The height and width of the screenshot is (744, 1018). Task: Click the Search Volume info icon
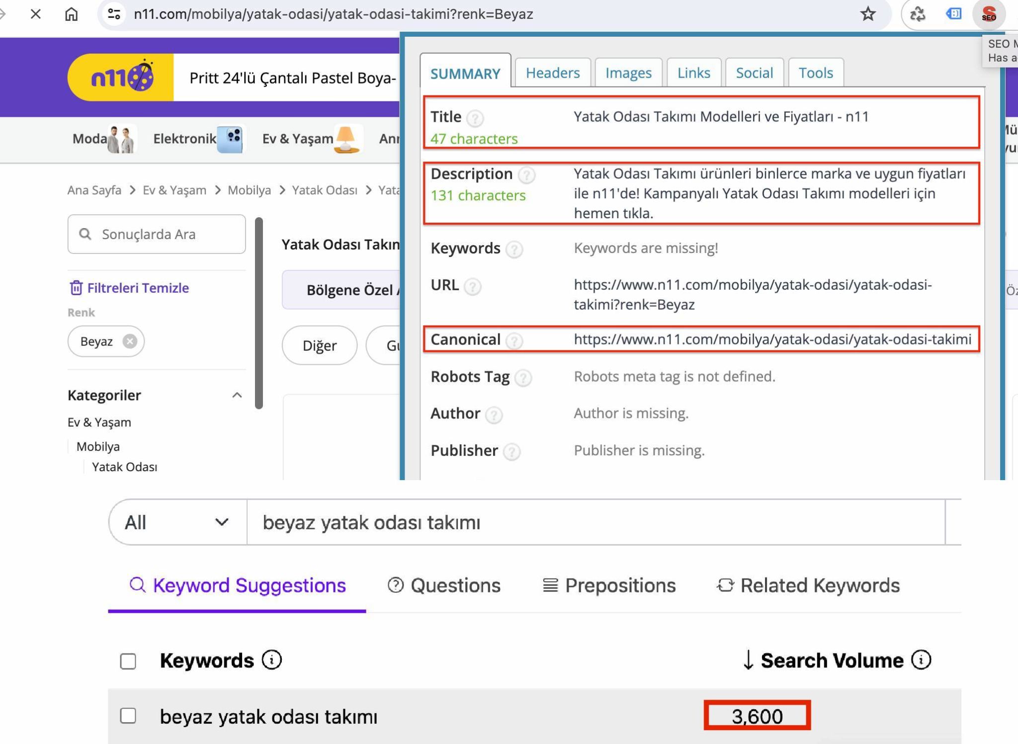[x=921, y=660]
